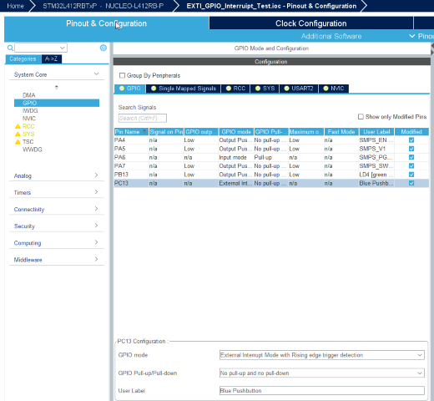
Task: Click the green status icon on NVIC tab
Action: tap(325, 89)
